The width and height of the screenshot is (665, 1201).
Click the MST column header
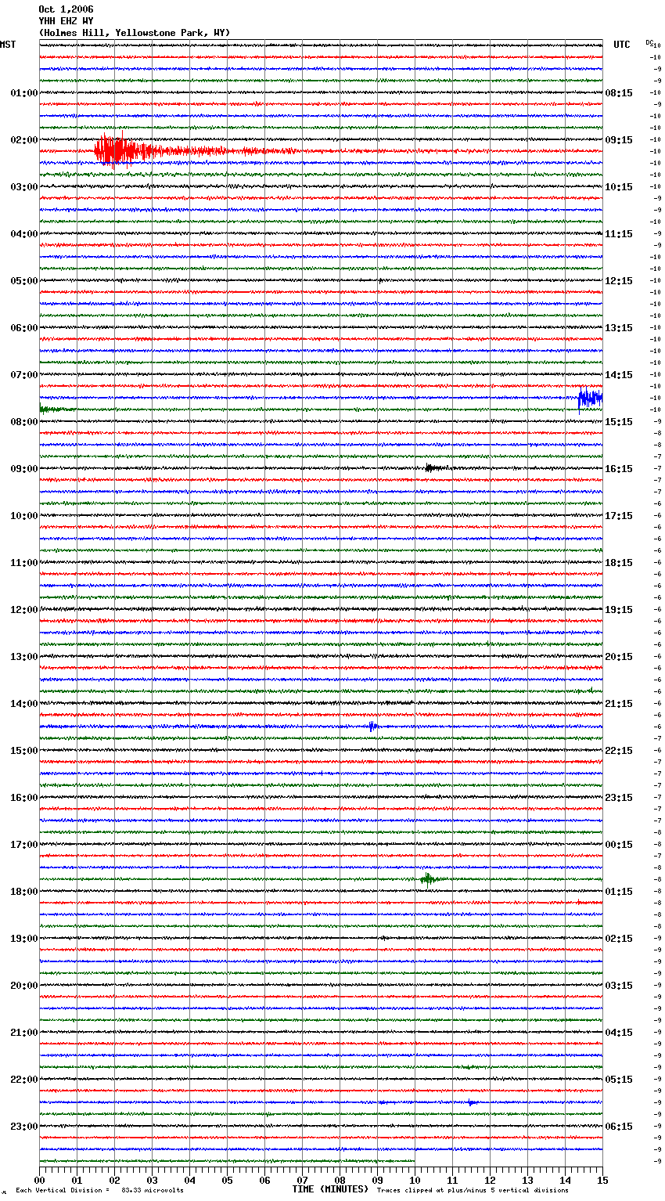[x=8, y=45]
